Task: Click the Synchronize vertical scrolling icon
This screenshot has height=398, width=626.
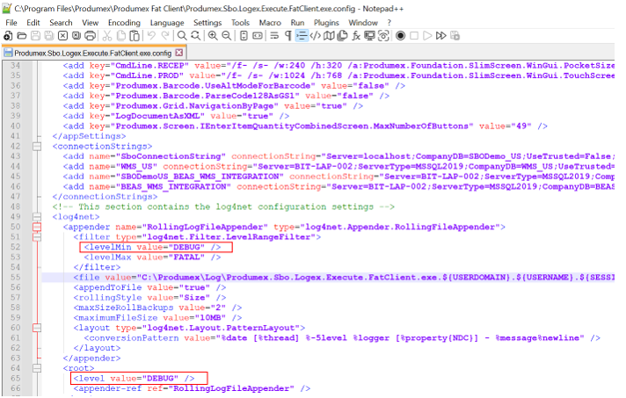Action: click(x=244, y=36)
